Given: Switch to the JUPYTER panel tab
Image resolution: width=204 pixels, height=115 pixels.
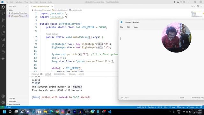Looking at the screenshot, I should (81, 74).
